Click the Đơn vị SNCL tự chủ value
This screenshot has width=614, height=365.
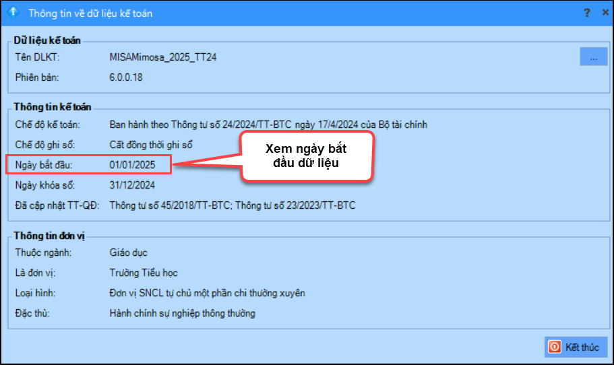point(207,293)
